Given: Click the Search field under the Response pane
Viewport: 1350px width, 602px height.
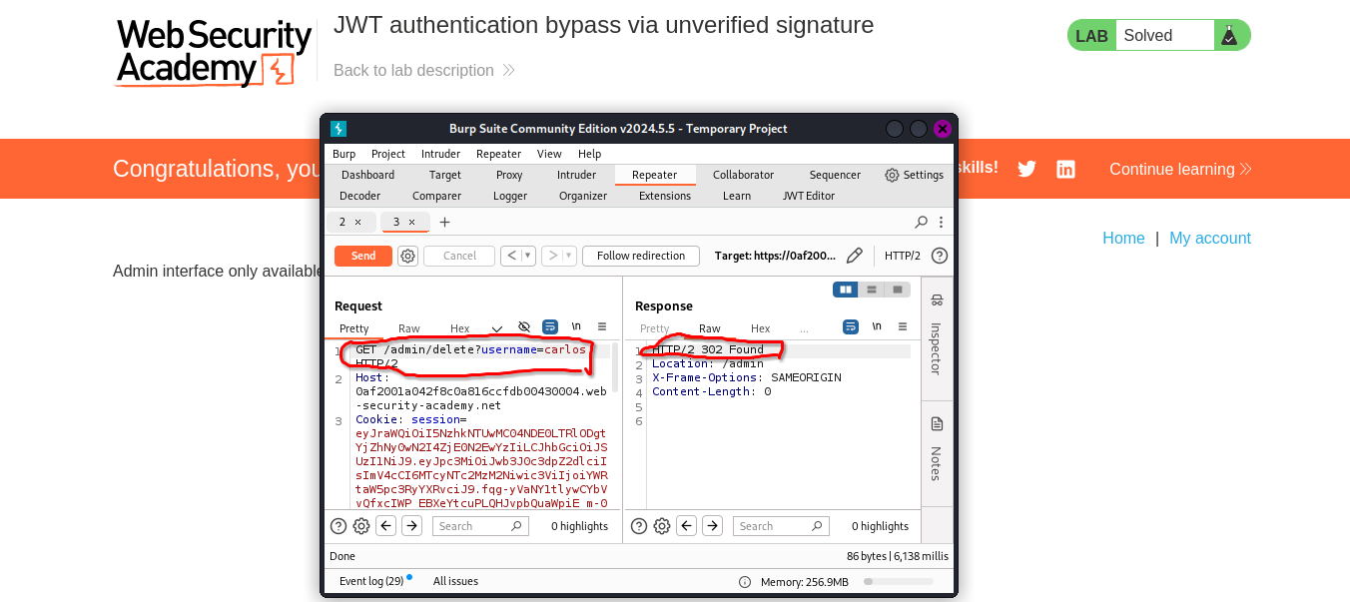Looking at the screenshot, I should (x=781, y=525).
